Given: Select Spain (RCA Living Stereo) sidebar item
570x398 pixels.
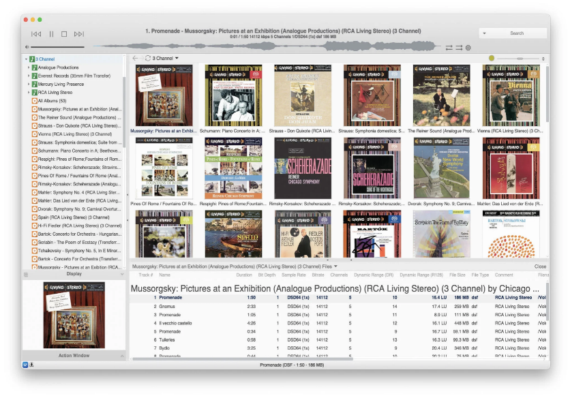Looking at the screenshot, I should tap(71, 217).
